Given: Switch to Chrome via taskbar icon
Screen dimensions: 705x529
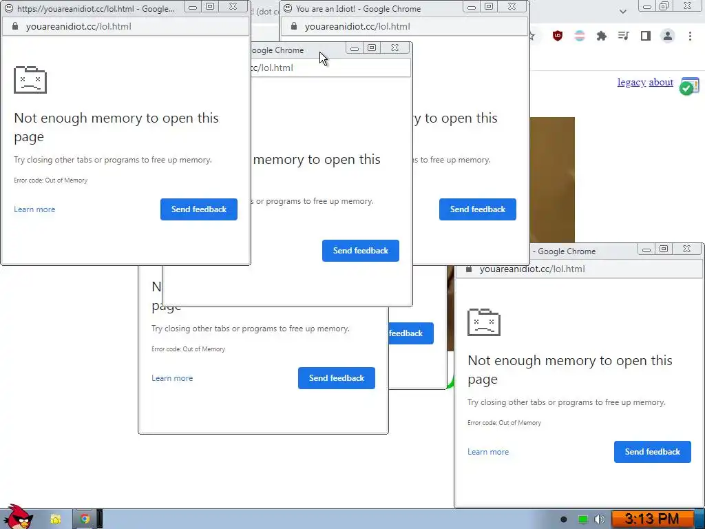Looking at the screenshot, I should point(85,519).
